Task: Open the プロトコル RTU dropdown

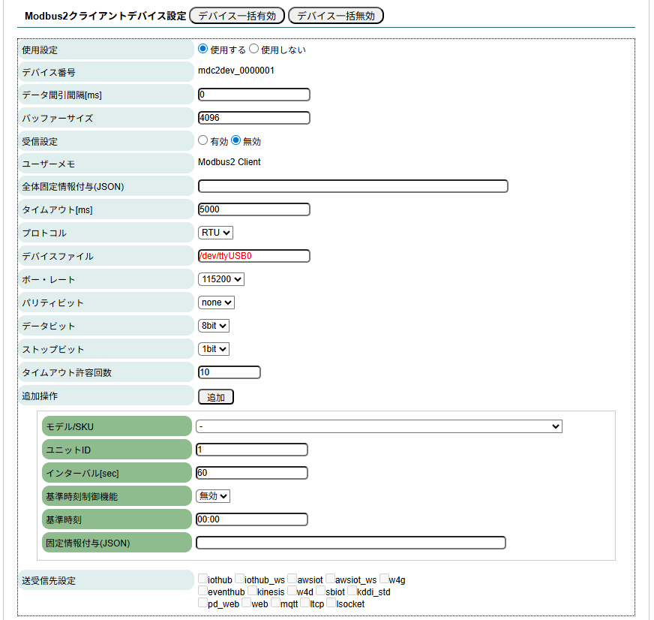Action: (x=216, y=233)
